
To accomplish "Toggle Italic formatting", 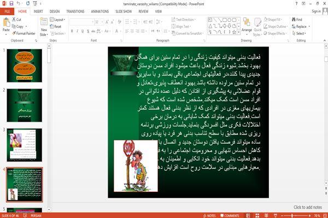I will [77, 31].
